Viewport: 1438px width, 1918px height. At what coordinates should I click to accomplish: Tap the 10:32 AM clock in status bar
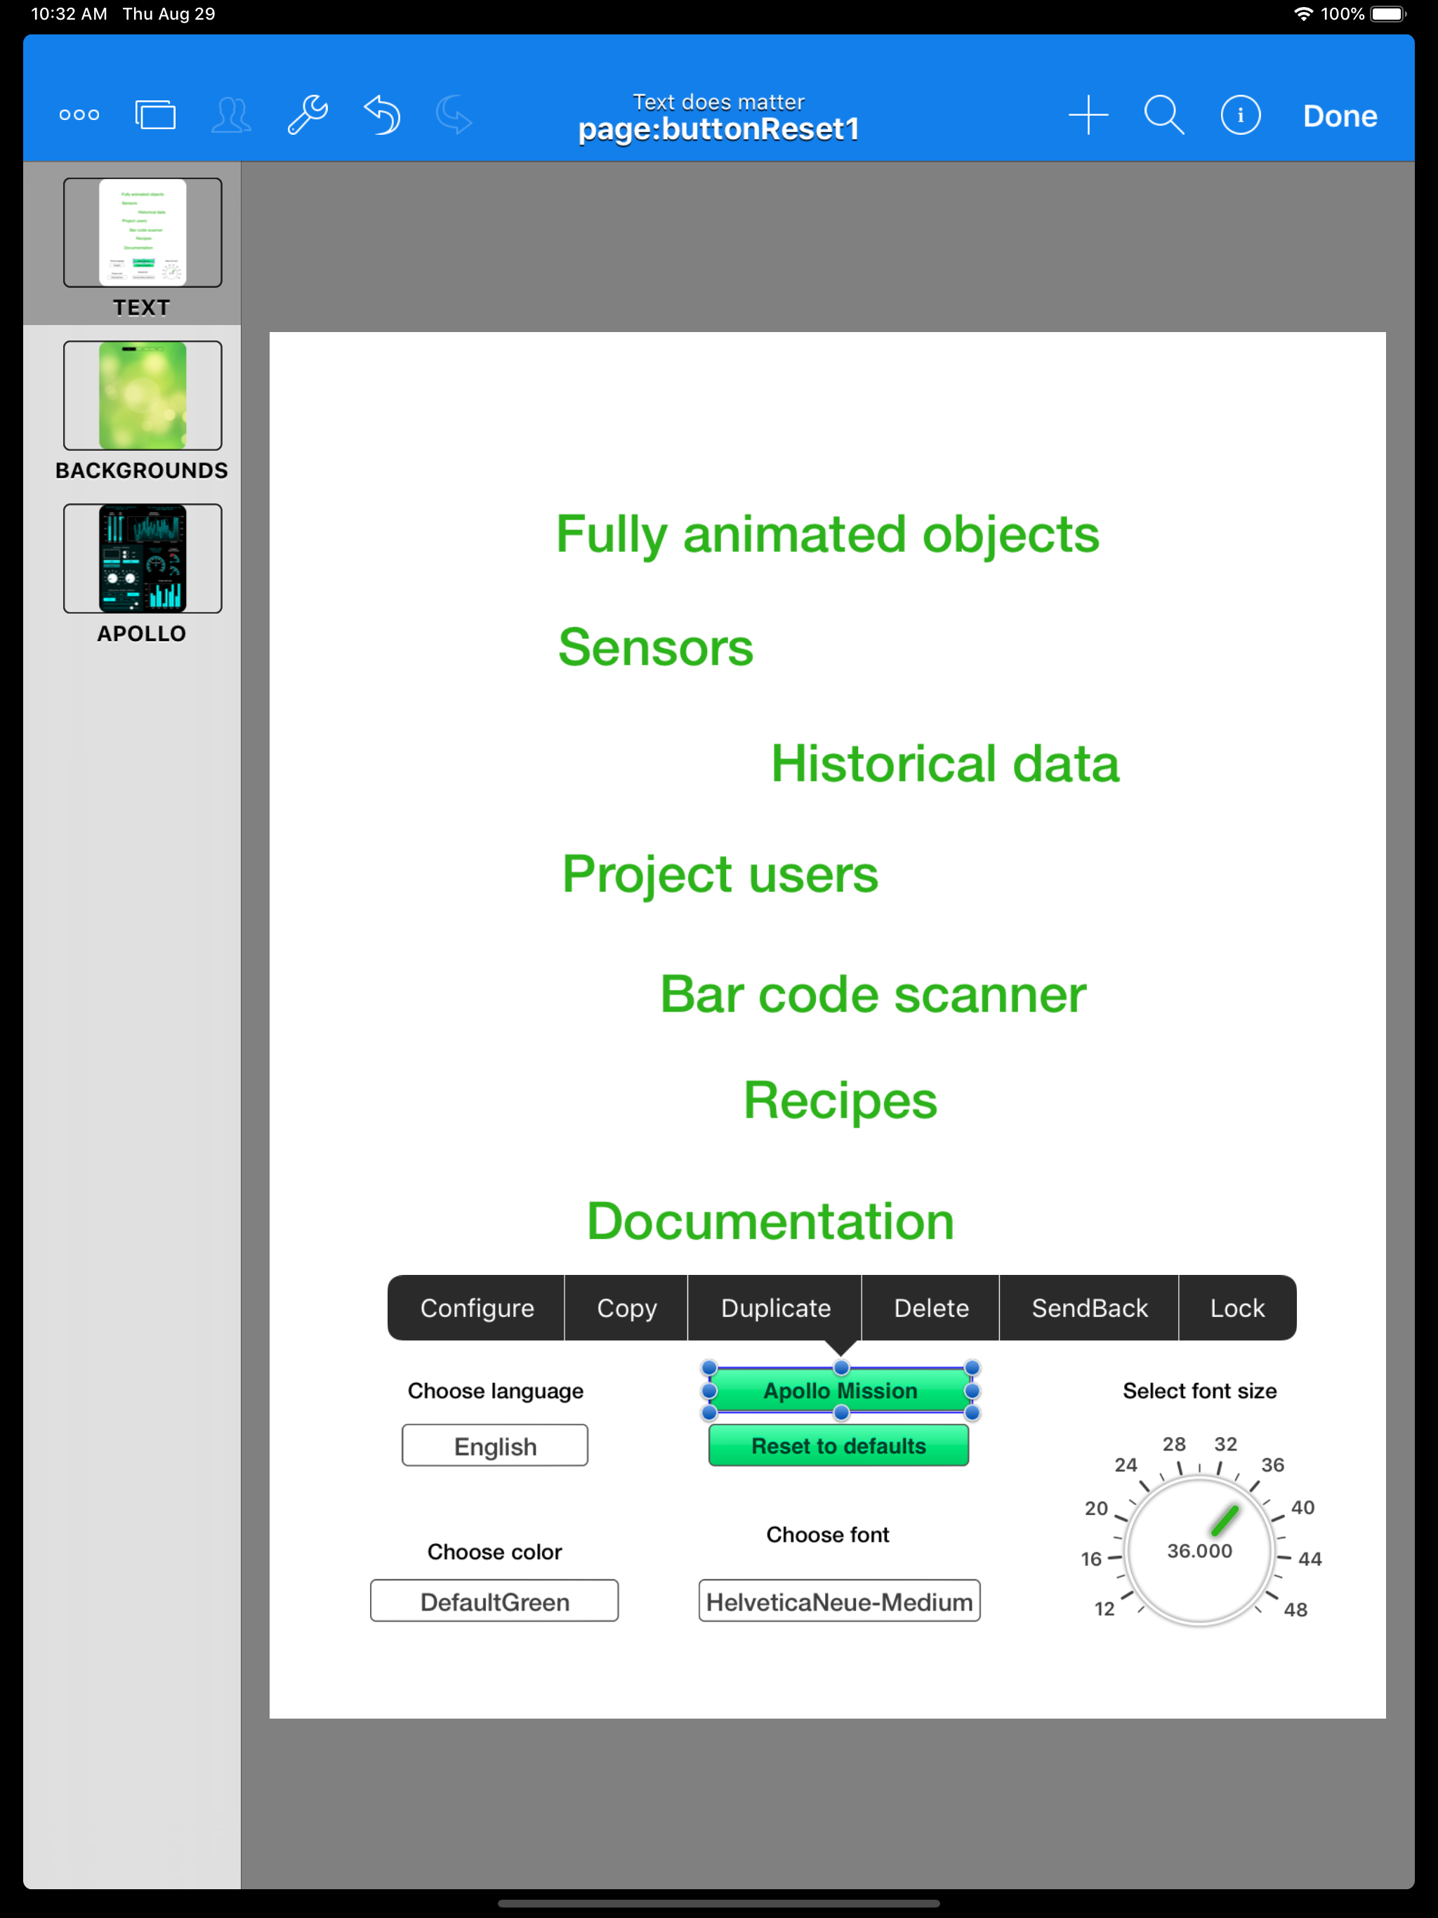(x=69, y=14)
